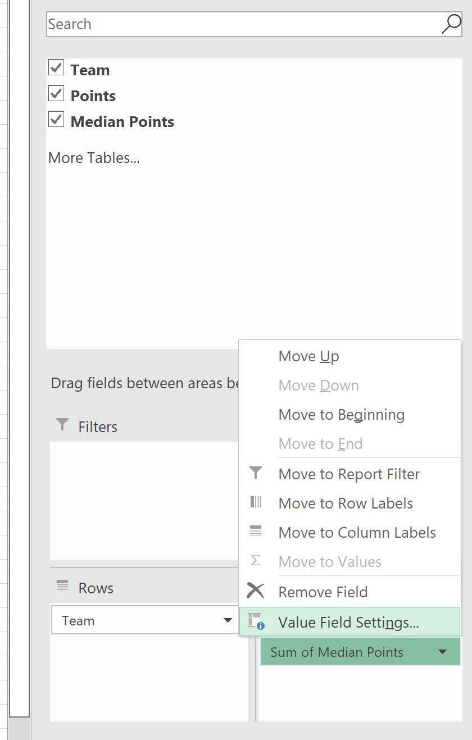Image resolution: width=472 pixels, height=740 pixels.
Task: Click the Team field in Rows area
Action: (135, 621)
